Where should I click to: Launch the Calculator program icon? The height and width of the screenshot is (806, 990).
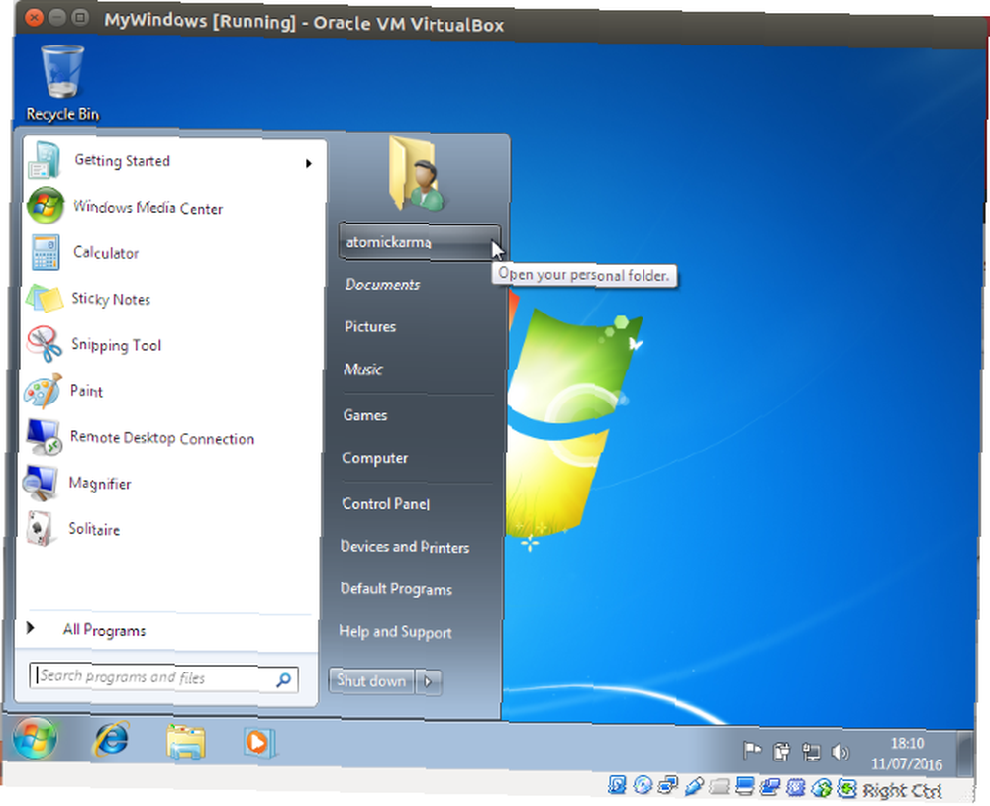click(46, 252)
